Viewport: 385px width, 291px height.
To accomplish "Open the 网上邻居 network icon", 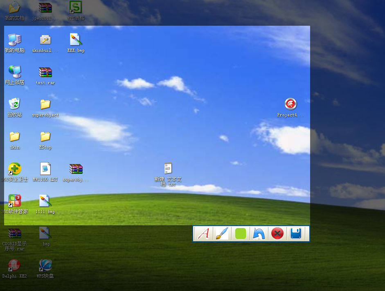I will pyautogui.click(x=15, y=76).
